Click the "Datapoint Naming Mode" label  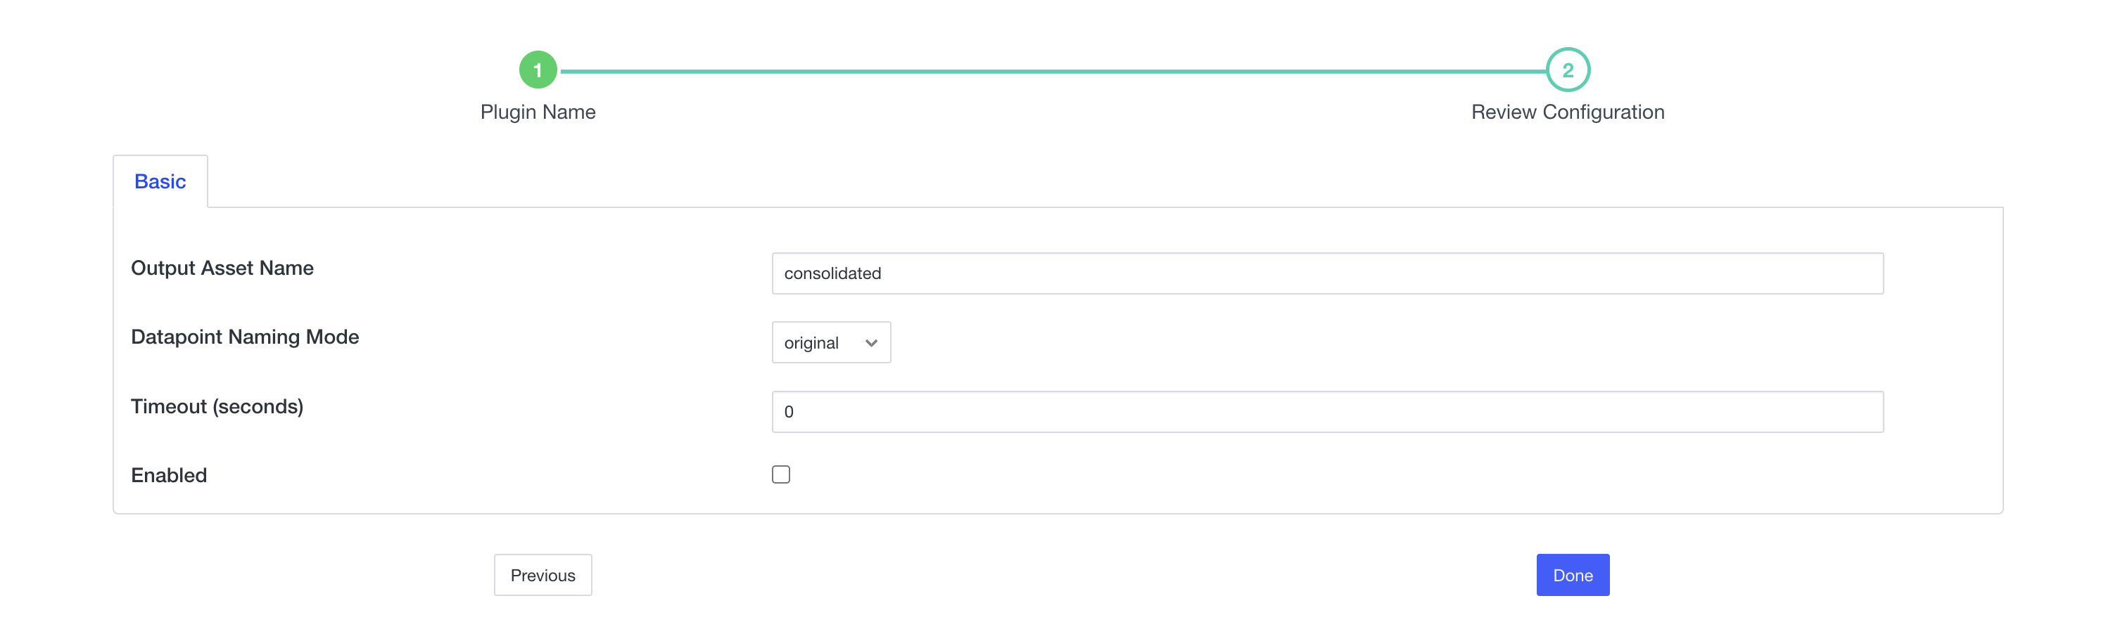click(245, 337)
